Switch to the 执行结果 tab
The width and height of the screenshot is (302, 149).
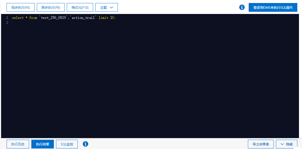click(x=43, y=144)
